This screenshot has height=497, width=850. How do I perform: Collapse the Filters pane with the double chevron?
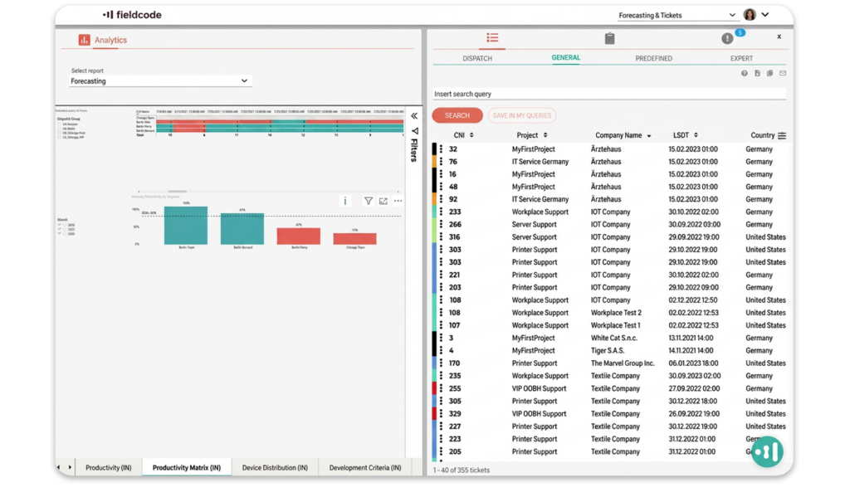414,116
